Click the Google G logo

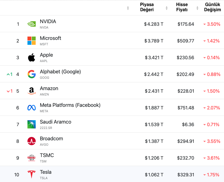(x=32, y=74)
